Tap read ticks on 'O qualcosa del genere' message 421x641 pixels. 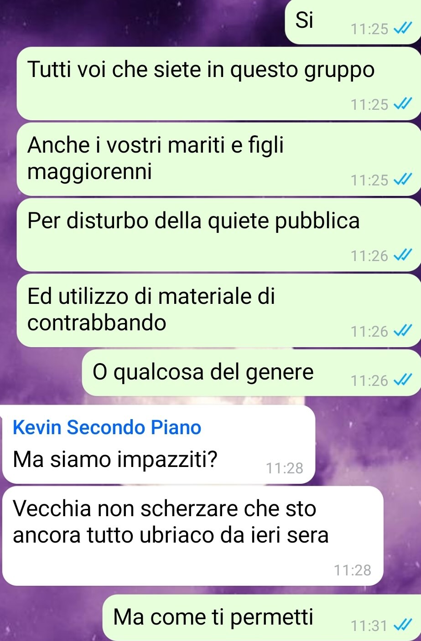(x=403, y=380)
